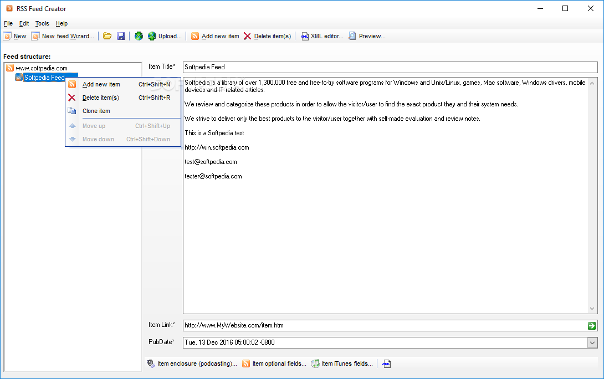The width and height of the screenshot is (604, 379).
Task: Maximize the RSS Feed Creator window
Action: pos(565,8)
